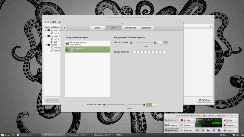Click the transport pause button
Viewport: 244px width, 137px height.
(214, 130)
